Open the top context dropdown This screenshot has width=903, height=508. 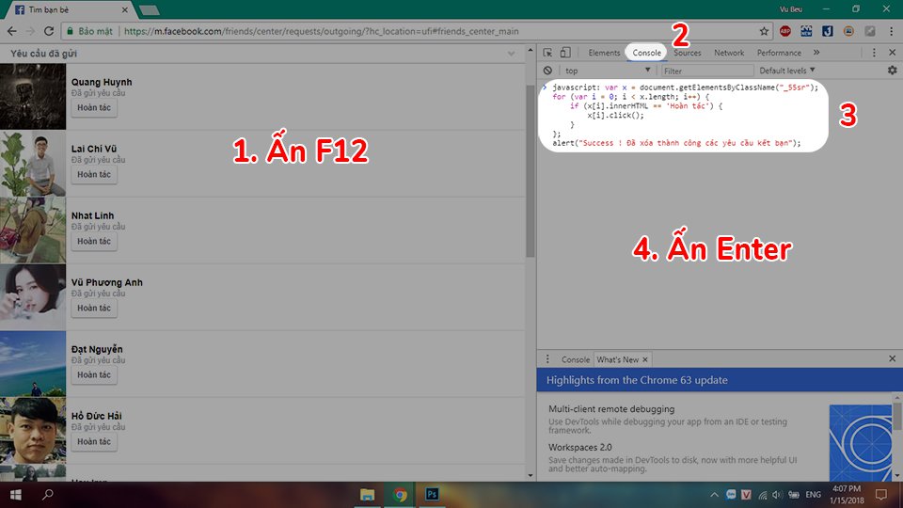pyautogui.click(x=607, y=71)
